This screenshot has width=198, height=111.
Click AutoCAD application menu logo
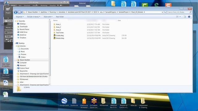6,3
